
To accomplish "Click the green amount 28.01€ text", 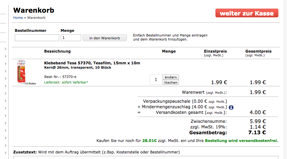I will (x=150, y=141).
